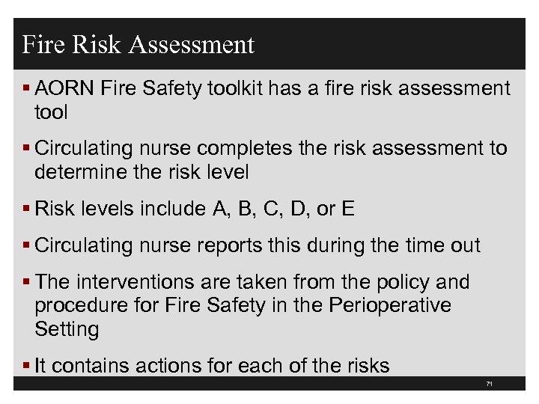539x404 pixels.
Task: Select the bullet marker before "The interventions"
Action: [x=27, y=283]
